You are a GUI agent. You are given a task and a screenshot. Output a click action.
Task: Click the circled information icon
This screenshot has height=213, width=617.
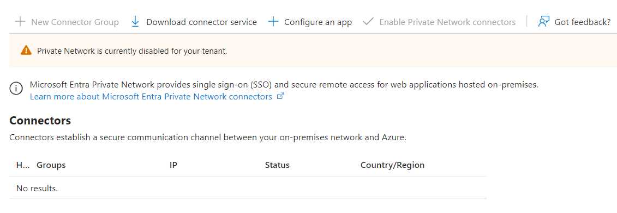[16, 89]
